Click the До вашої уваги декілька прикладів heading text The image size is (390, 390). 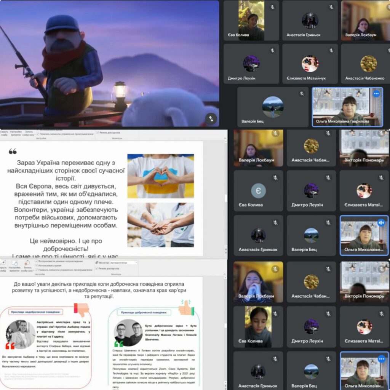click(x=99, y=290)
